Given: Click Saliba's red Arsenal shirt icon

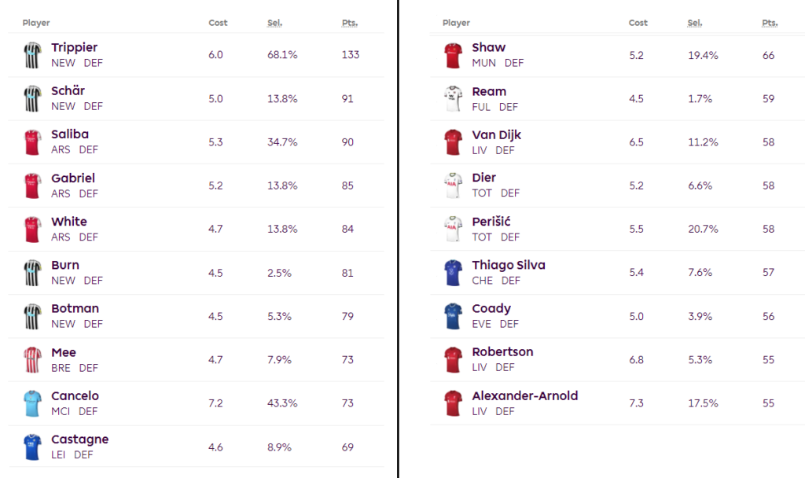Looking at the screenshot, I should (x=32, y=142).
